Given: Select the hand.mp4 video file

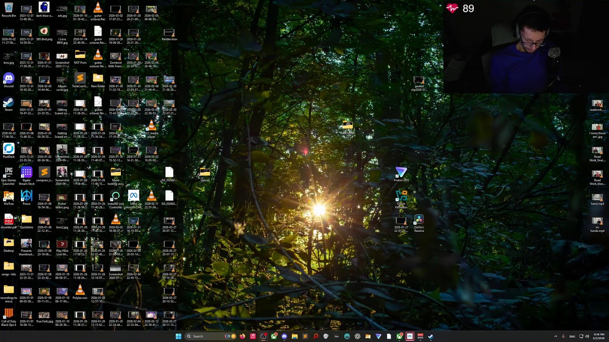Looking at the screenshot, I should click(597, 199).
